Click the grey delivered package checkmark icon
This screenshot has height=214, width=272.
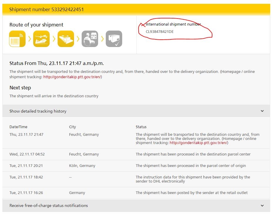(x=114, y=39)
